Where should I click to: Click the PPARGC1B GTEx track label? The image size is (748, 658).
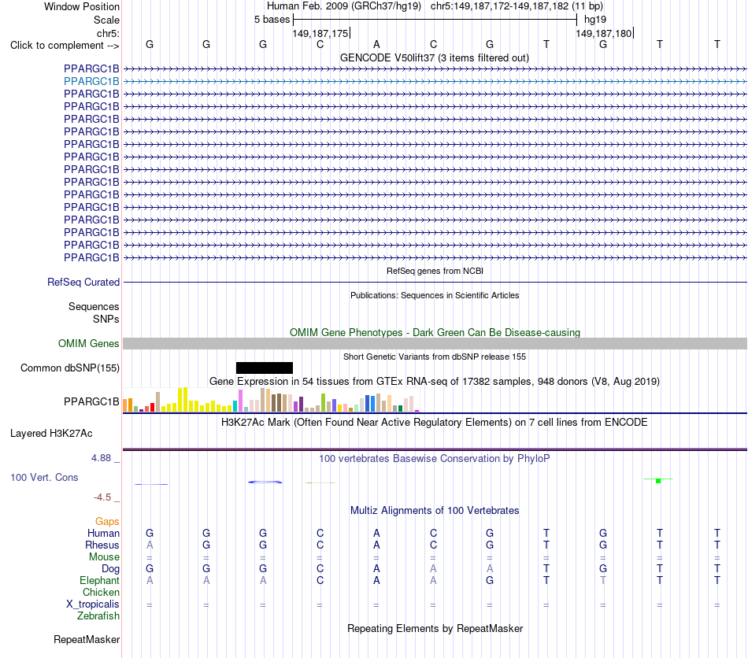(91, 402)
